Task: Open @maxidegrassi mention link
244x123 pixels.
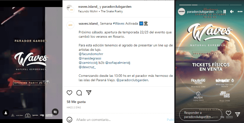Action: click(90, 58)
